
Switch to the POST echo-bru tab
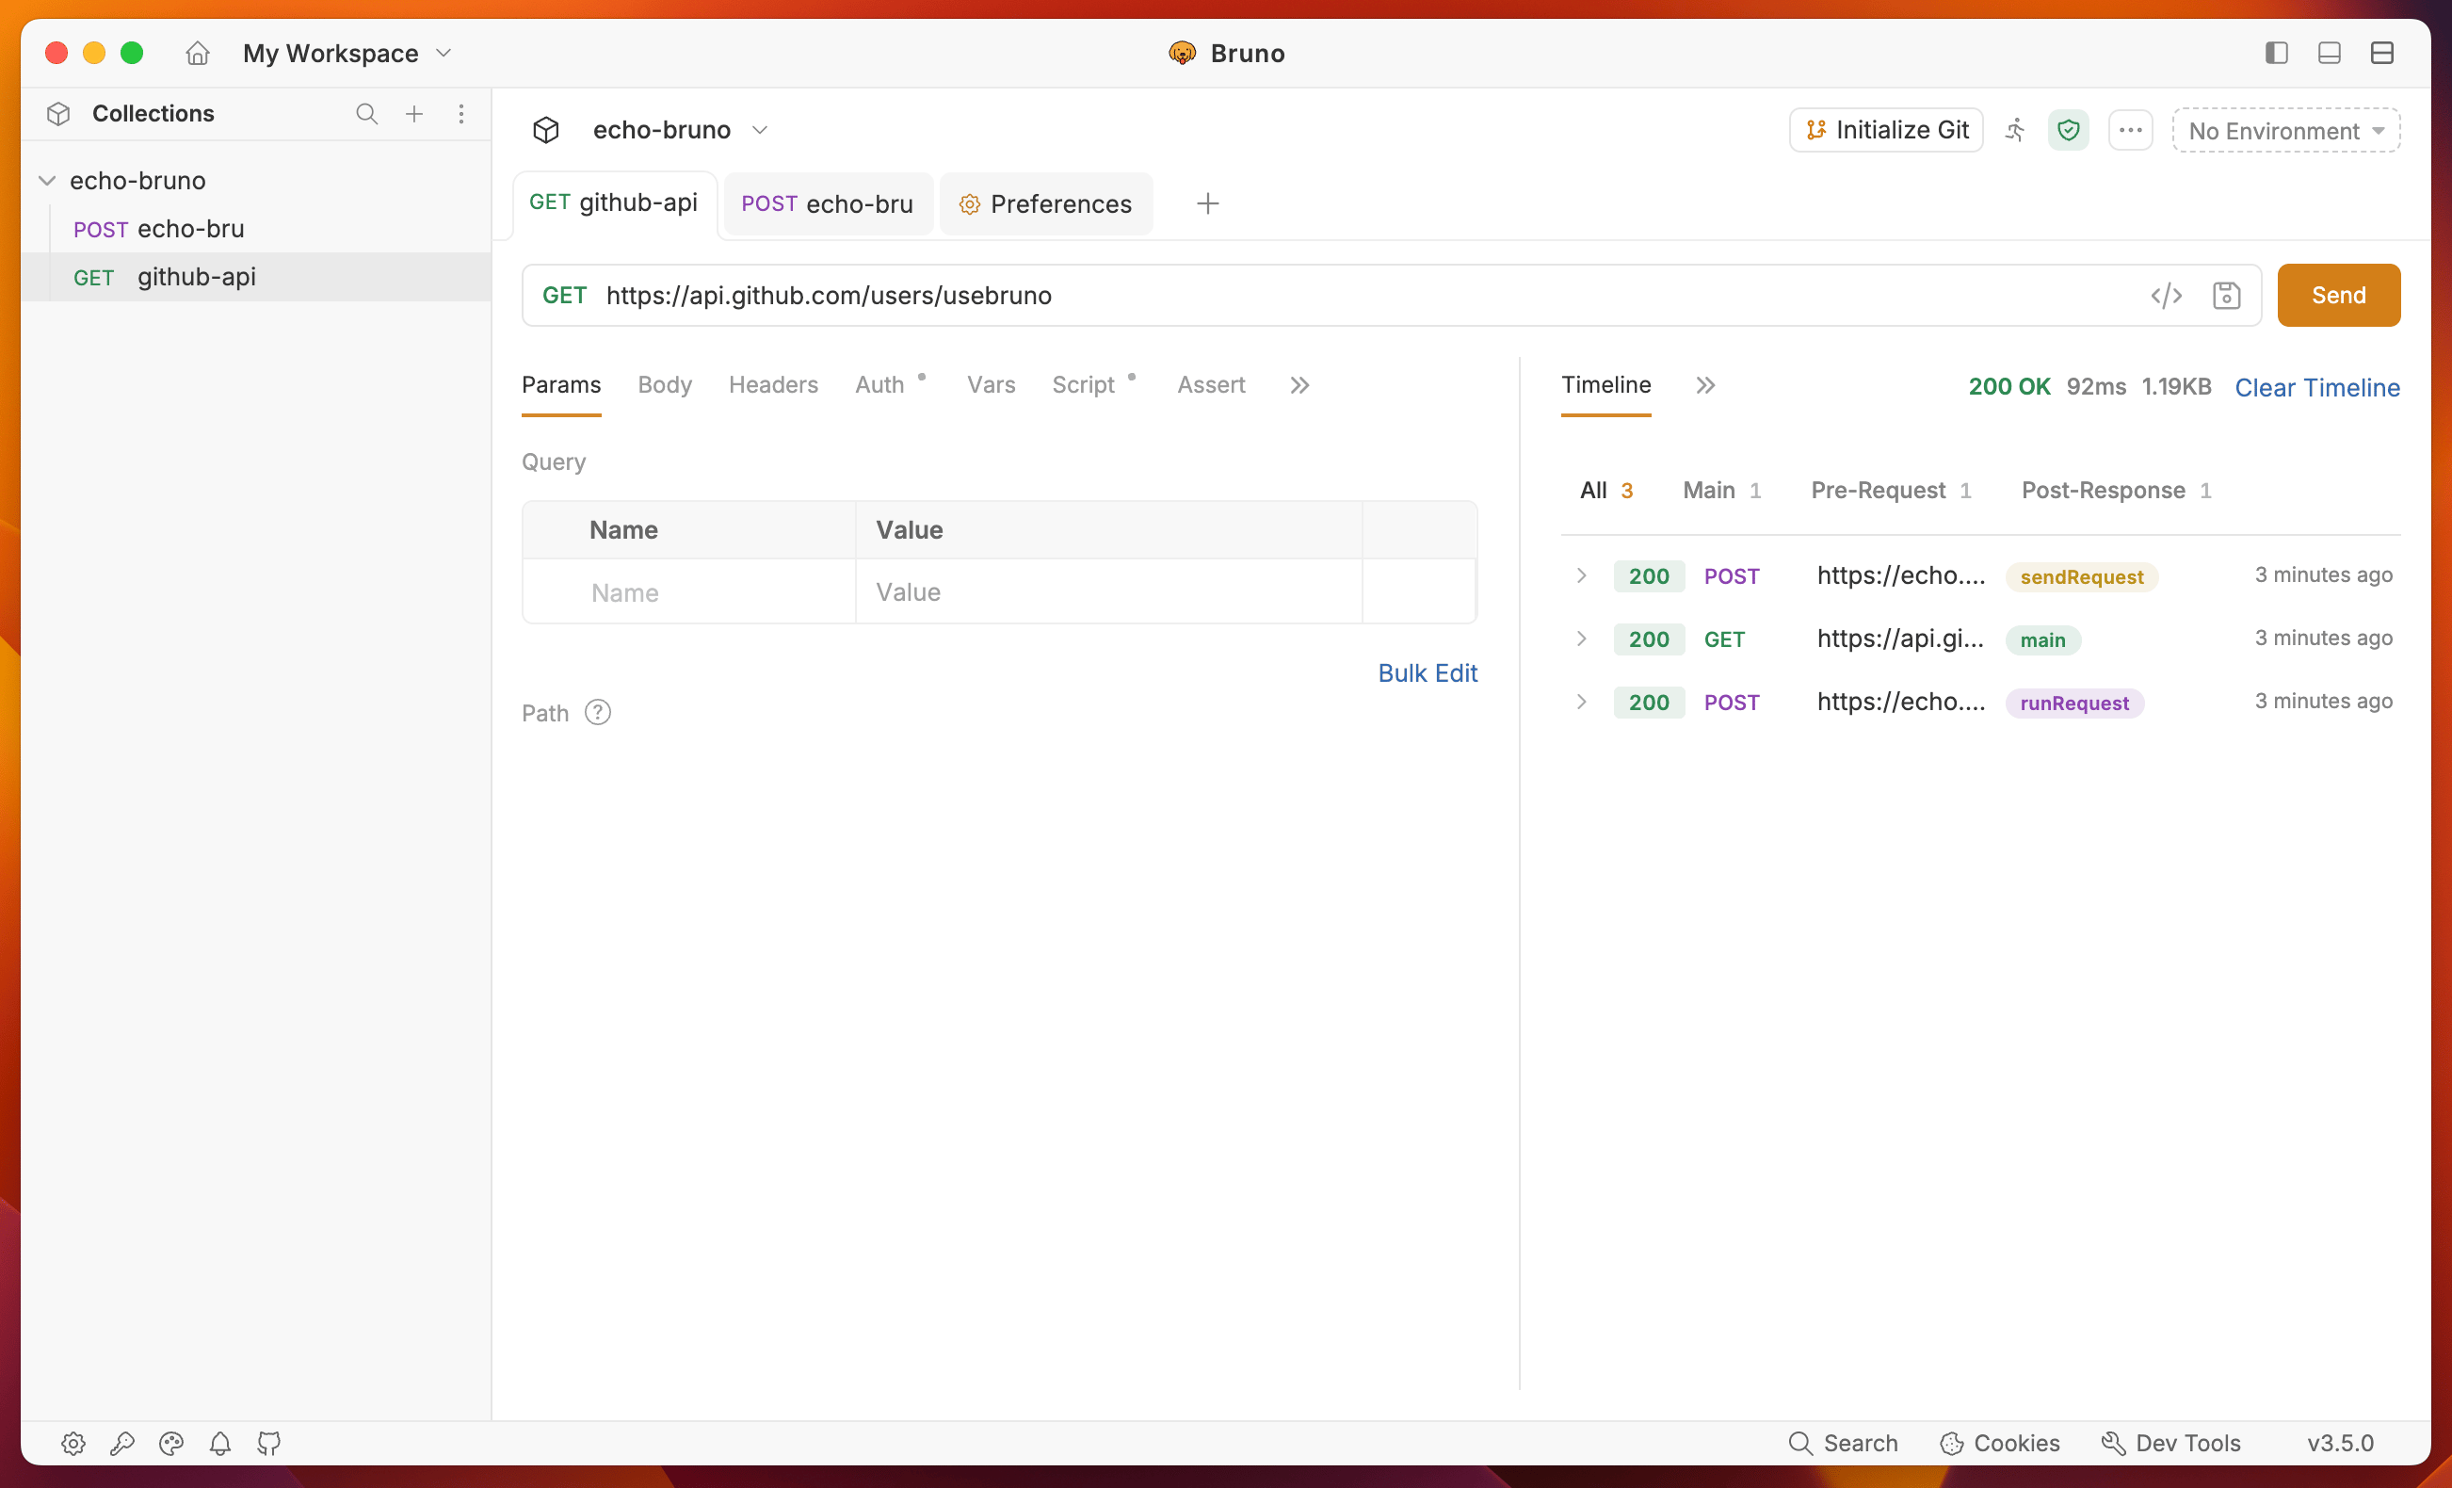point(827,204)
